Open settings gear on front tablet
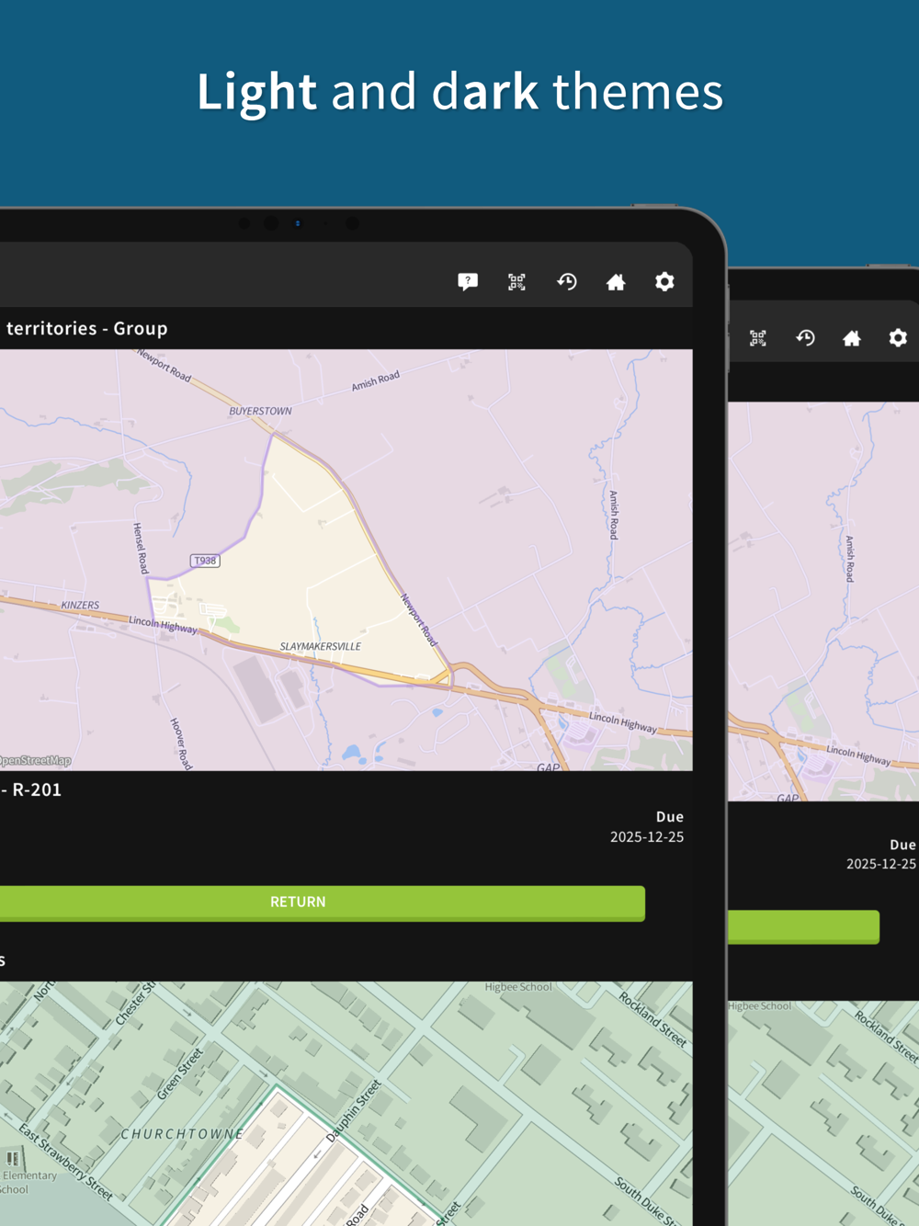Image resolution: width=919 pixels, height=1226 pixels. point(664,281)
